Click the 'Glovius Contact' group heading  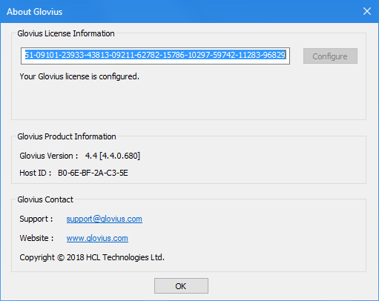tap(45, 199)
